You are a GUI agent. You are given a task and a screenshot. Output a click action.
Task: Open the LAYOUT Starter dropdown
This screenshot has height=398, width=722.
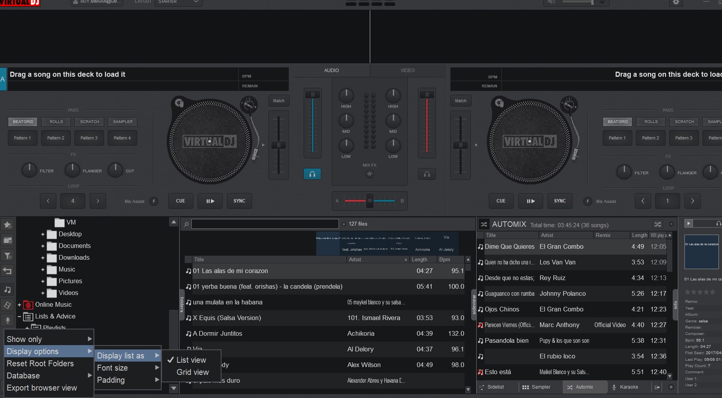[178, 2]
